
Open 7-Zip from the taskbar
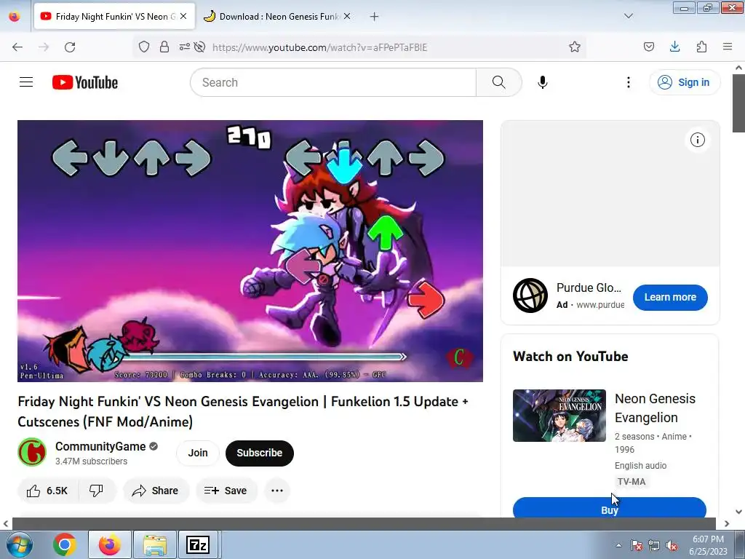pyautogui.click(x=198, y=544)
